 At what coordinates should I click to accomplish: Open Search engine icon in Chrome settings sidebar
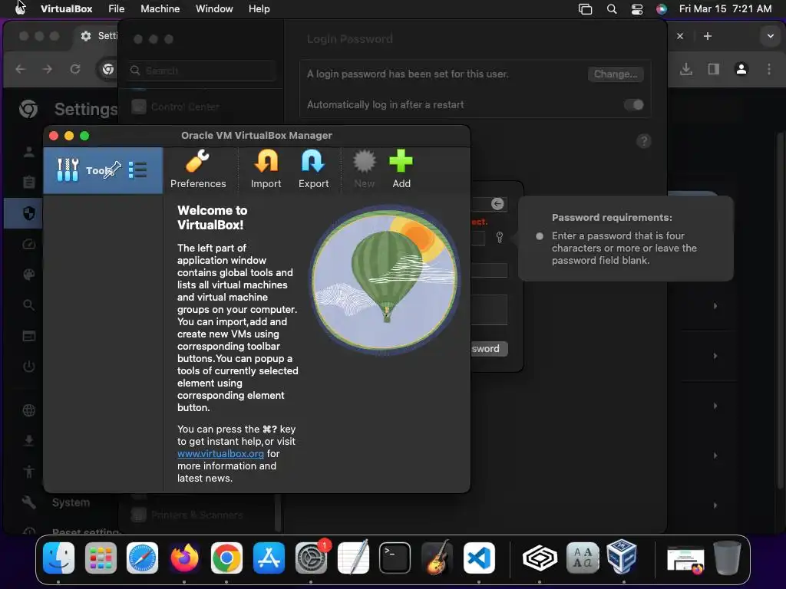tap(28, 305)
